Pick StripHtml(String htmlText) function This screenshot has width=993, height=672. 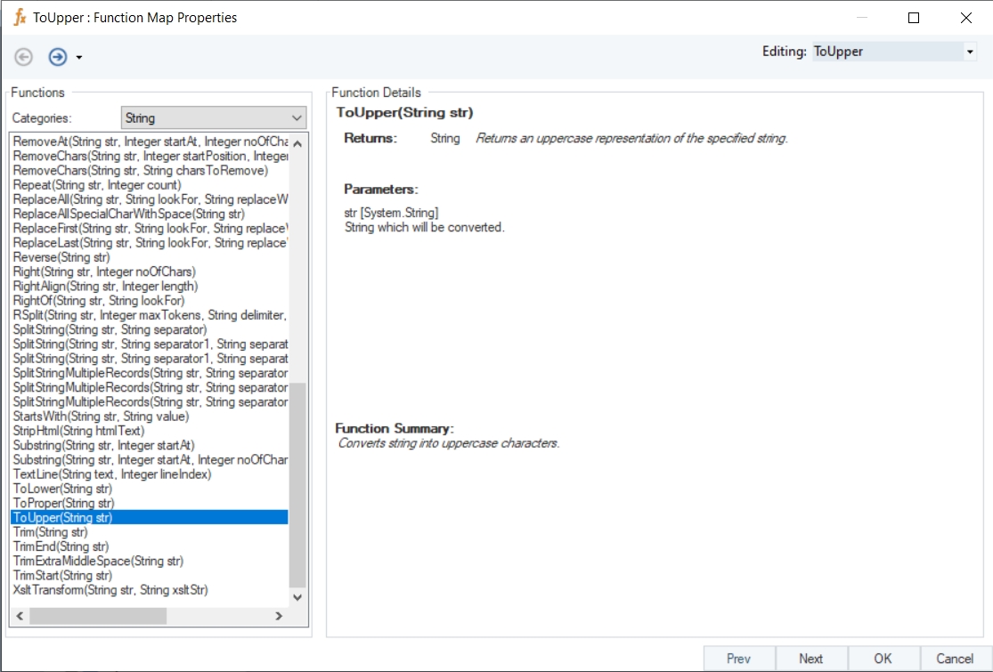tap(78, 431)
